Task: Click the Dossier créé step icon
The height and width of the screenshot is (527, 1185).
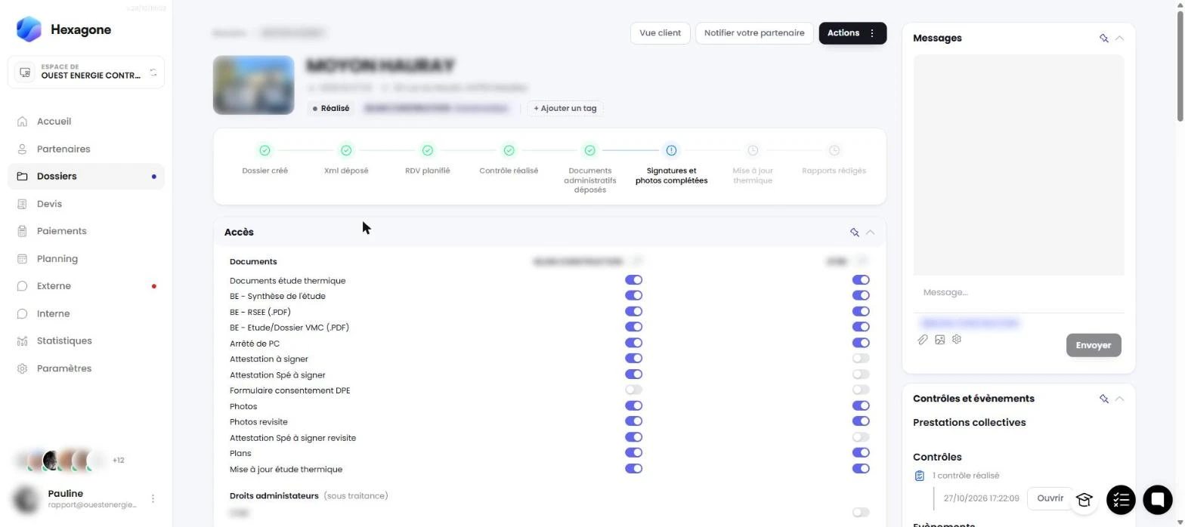Action: coord(265,150)
